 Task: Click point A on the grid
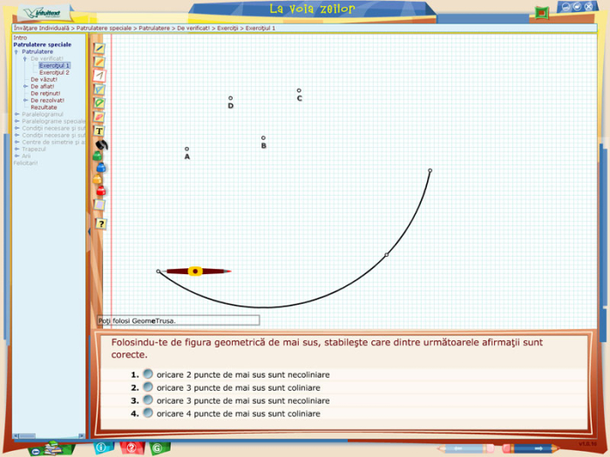(186, 149)
